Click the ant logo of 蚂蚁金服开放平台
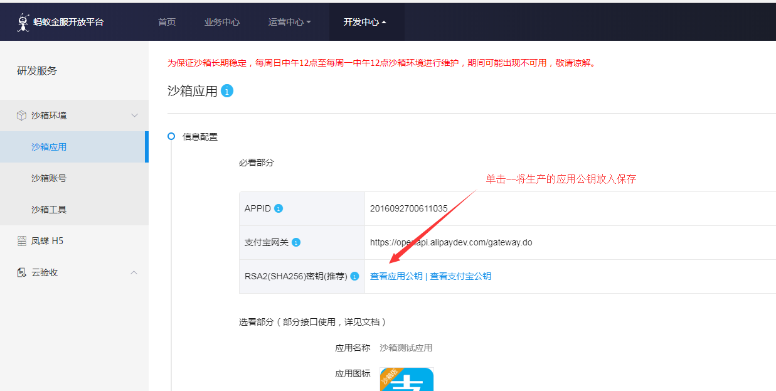Viewport: 776px width, 391px height. tap(23, 22)
